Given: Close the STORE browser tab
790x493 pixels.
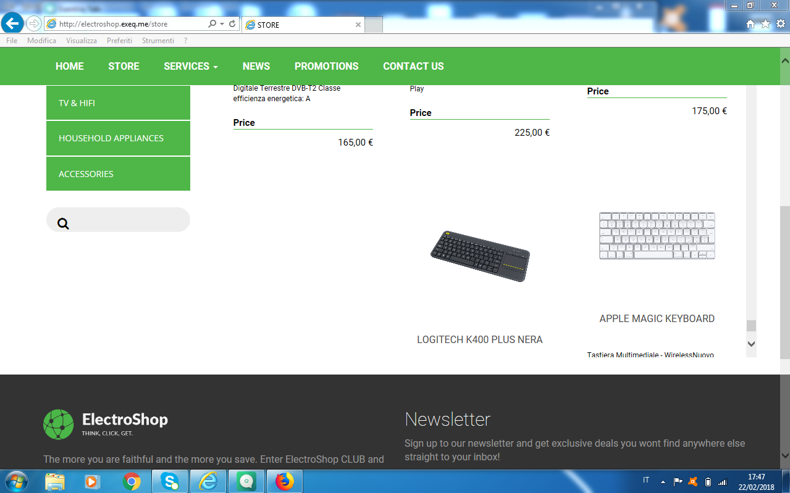Looking at the screenshot, I should coord(358,25).
